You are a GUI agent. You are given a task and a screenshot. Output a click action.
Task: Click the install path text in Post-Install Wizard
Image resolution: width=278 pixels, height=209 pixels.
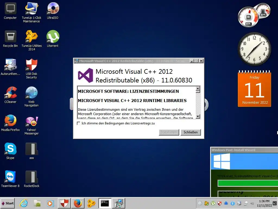pyautogui.click(x=248, y=176)
